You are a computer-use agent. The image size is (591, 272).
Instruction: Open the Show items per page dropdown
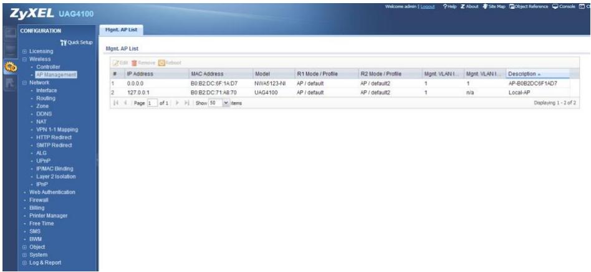[x=226, y=103]
